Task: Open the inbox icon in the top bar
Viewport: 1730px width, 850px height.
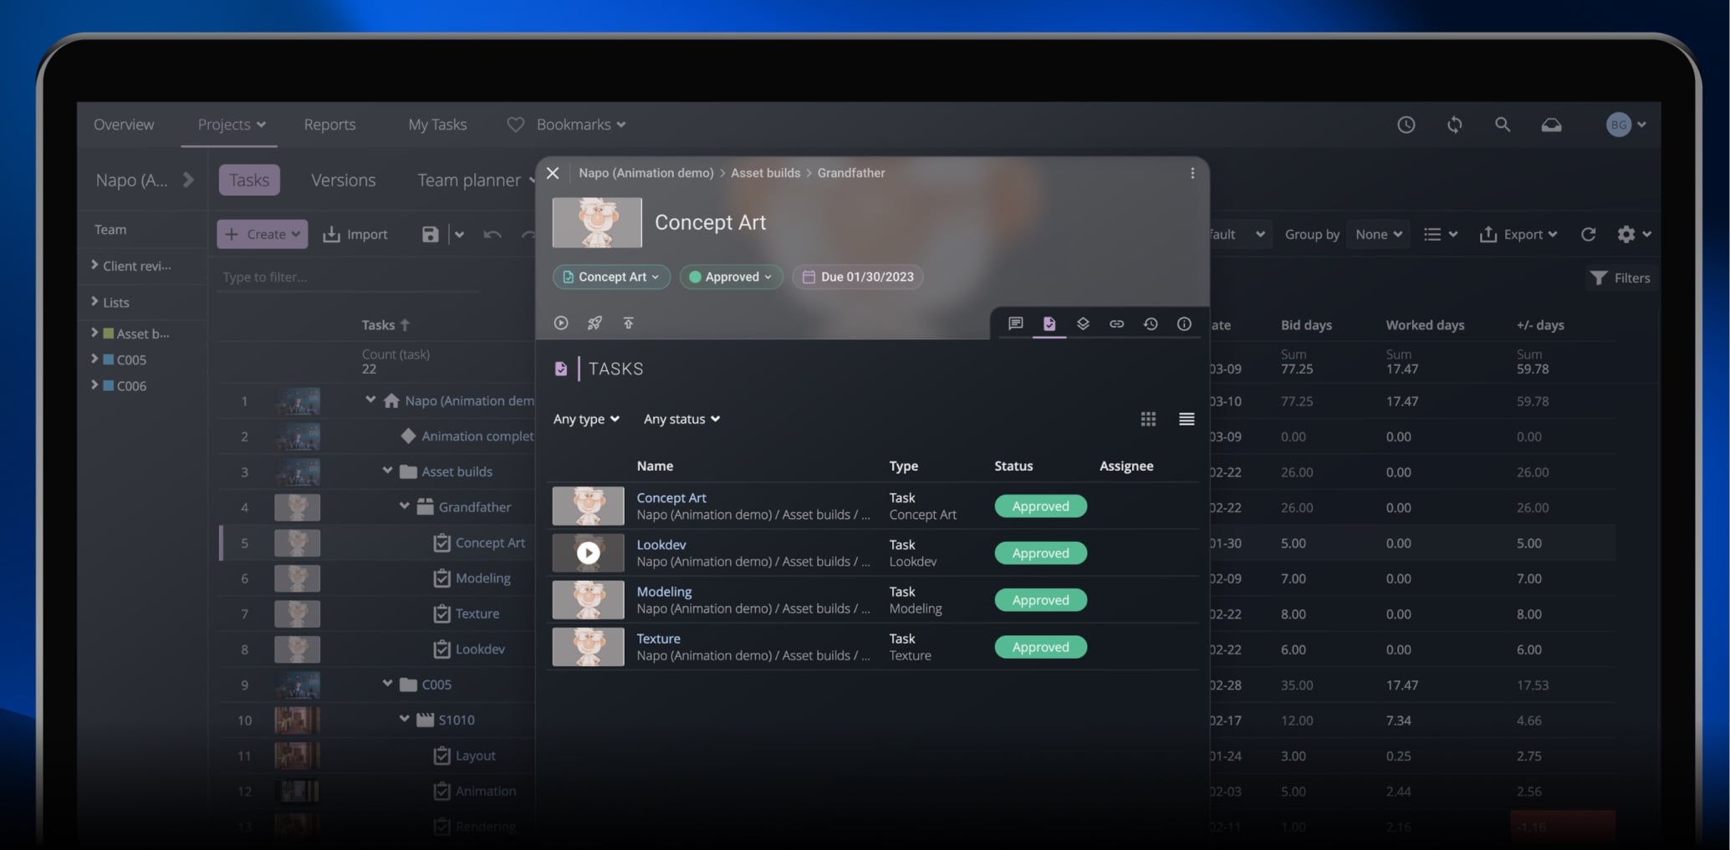Action: [x=1552, y=124]
